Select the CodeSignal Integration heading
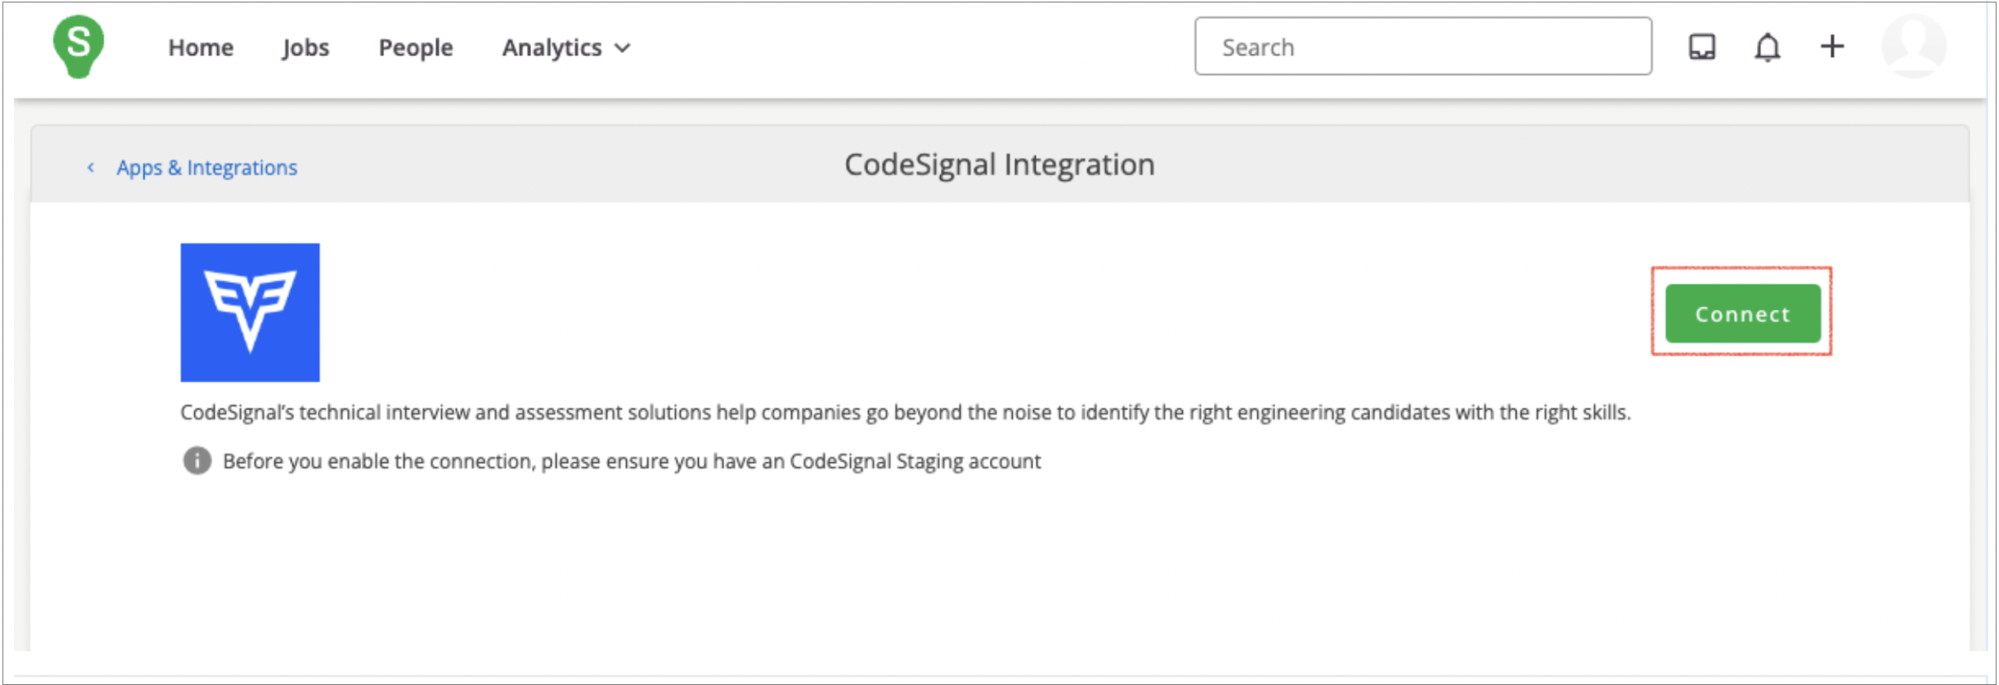Viewport: 1999px width, 685px height. [999, 165]
